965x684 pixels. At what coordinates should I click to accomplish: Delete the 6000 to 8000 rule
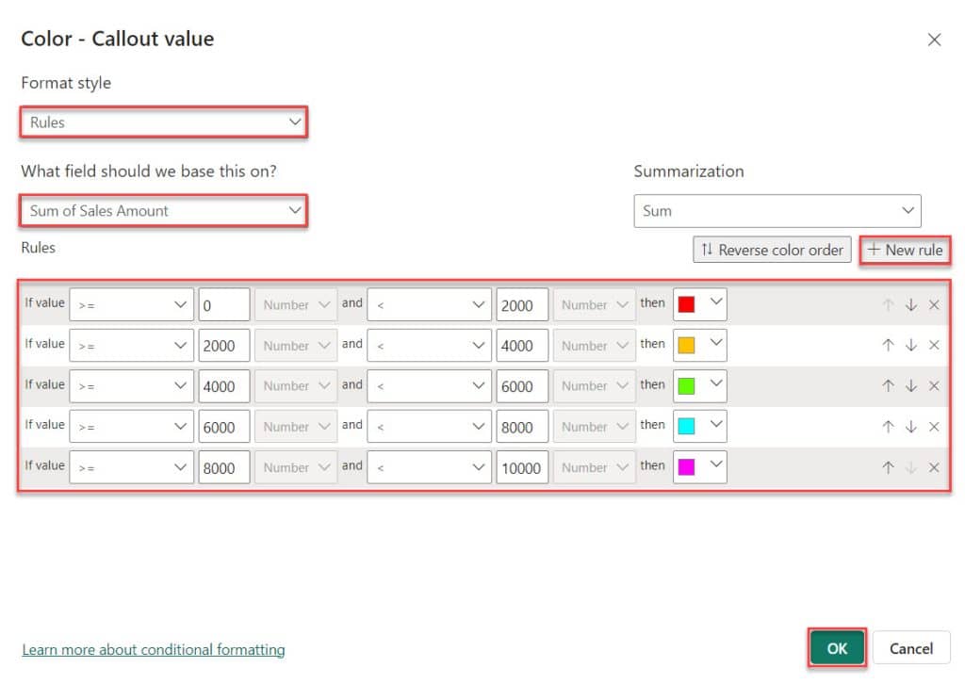(x=934, y=426)
